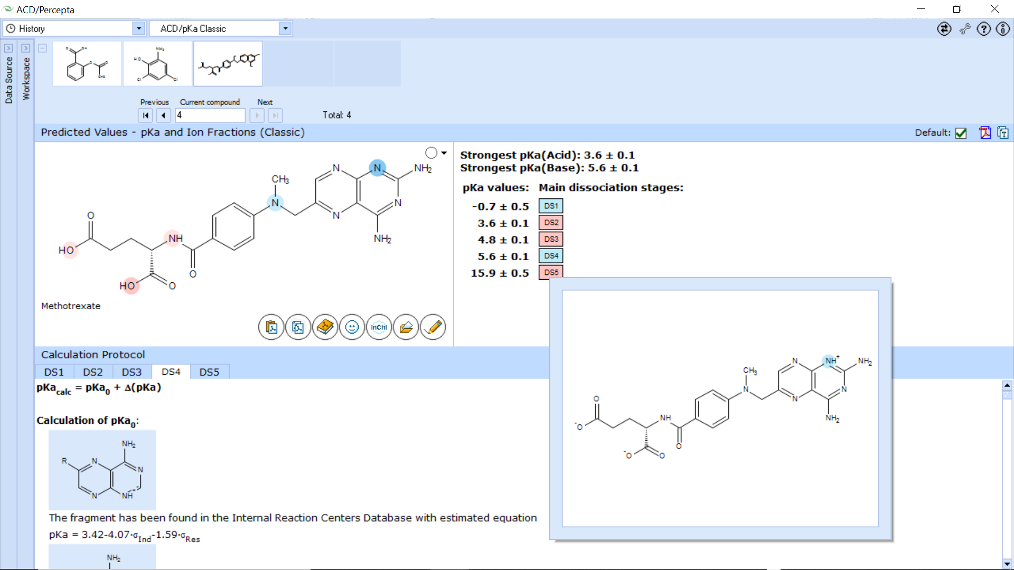The height and width of the screenshot is (570, 1014).
Task: Click the paste structure clipboard icon
Action: 271,327
